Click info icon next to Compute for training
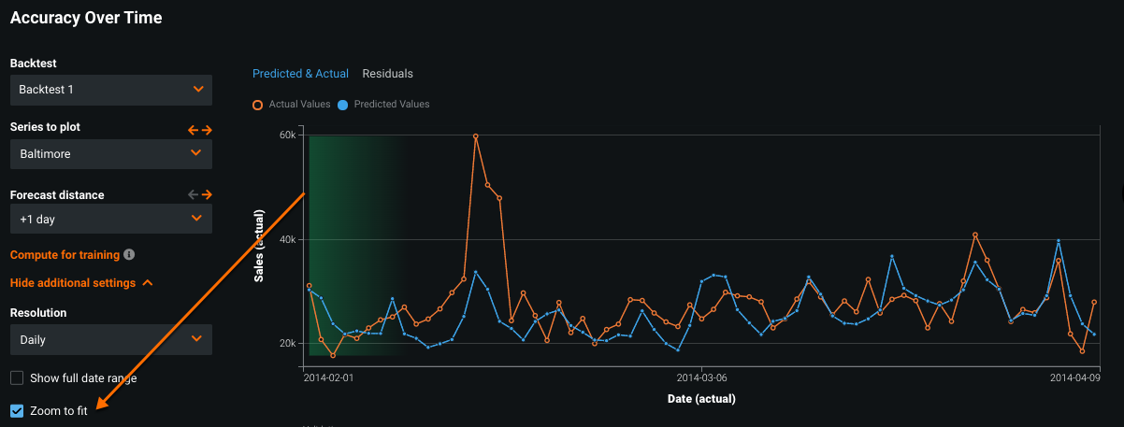This screenshot has width=1124, height=427. tap(129, 254)
